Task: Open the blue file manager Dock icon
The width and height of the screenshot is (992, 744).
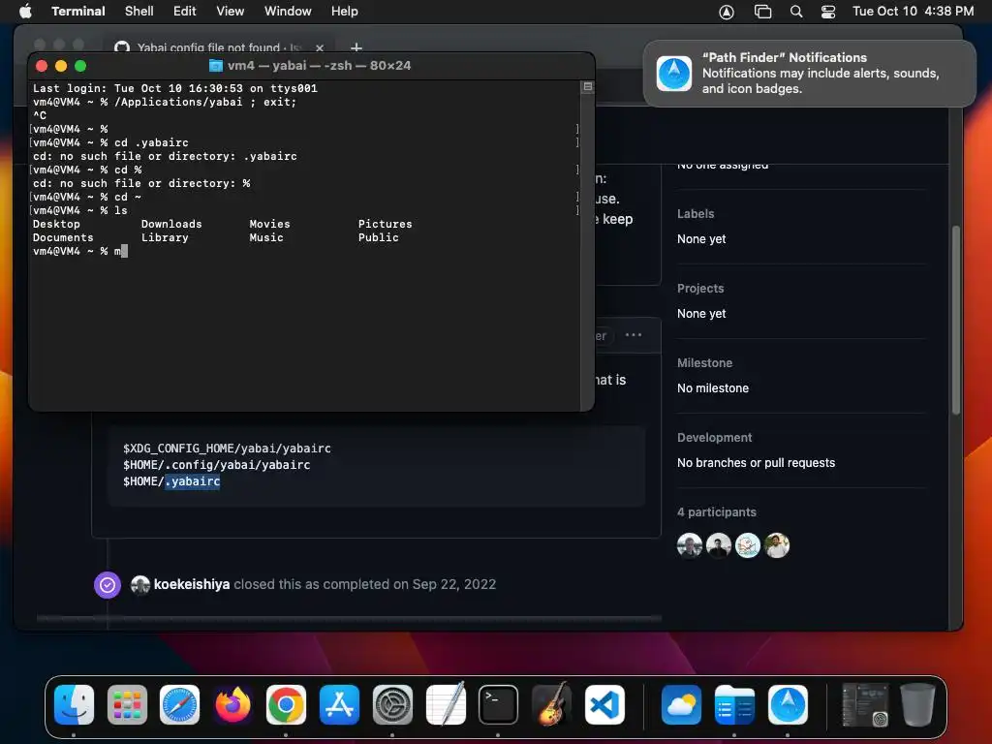Action: click(734, 704)
